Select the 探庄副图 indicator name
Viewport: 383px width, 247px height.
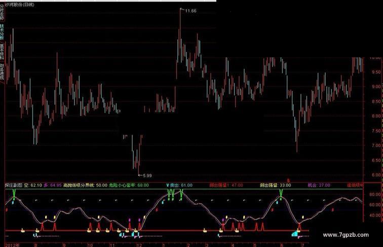point(14,185)
